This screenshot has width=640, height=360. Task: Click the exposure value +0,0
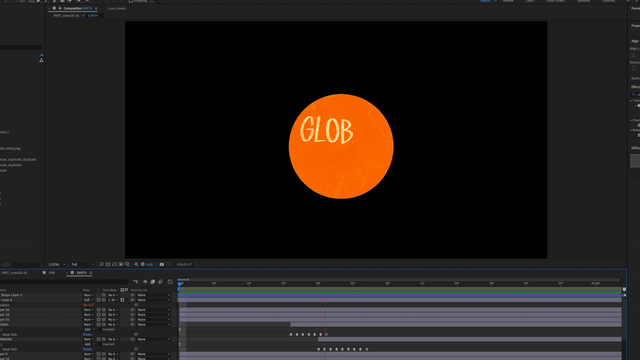[x=149, y=265]
